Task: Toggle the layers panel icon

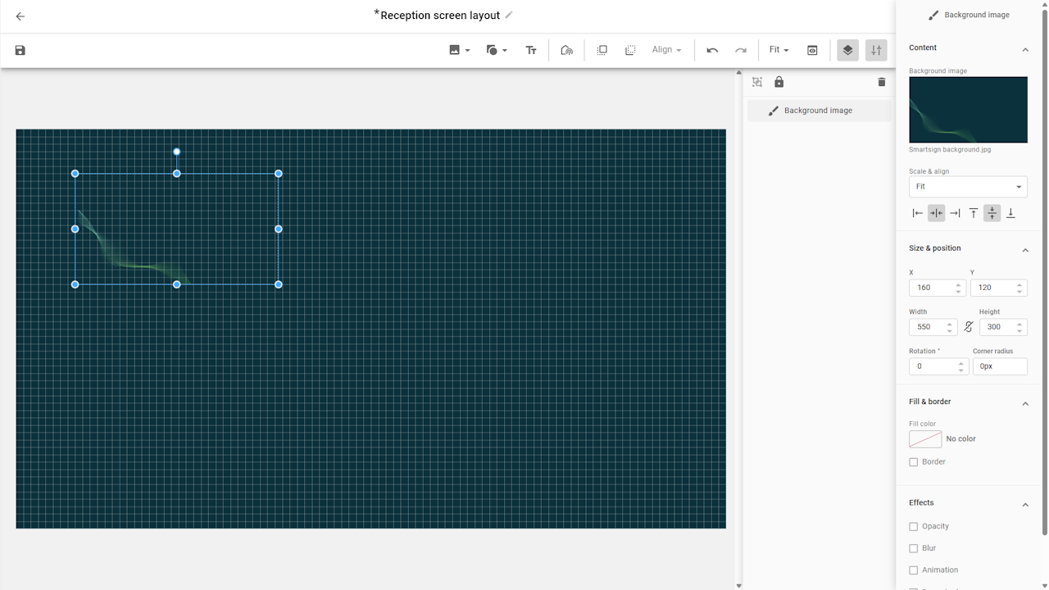Action: (x=847, y=51)
